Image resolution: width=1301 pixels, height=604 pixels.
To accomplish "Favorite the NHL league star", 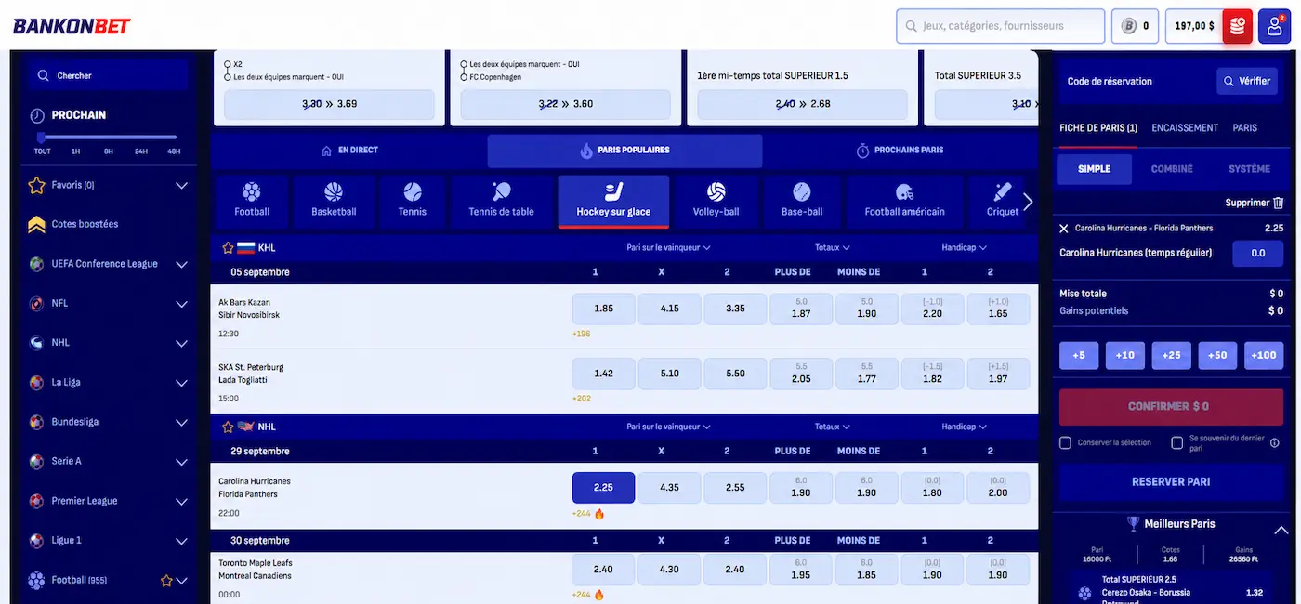I will pyautogui.click(x=228, y=427).
